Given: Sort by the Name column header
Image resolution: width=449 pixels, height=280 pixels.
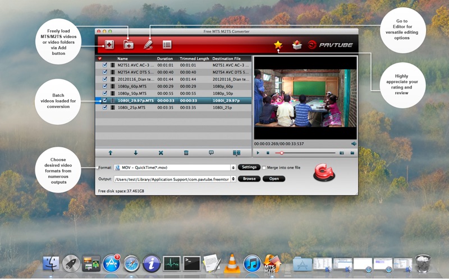Looking at the screenshot, I should click(122, 59).
